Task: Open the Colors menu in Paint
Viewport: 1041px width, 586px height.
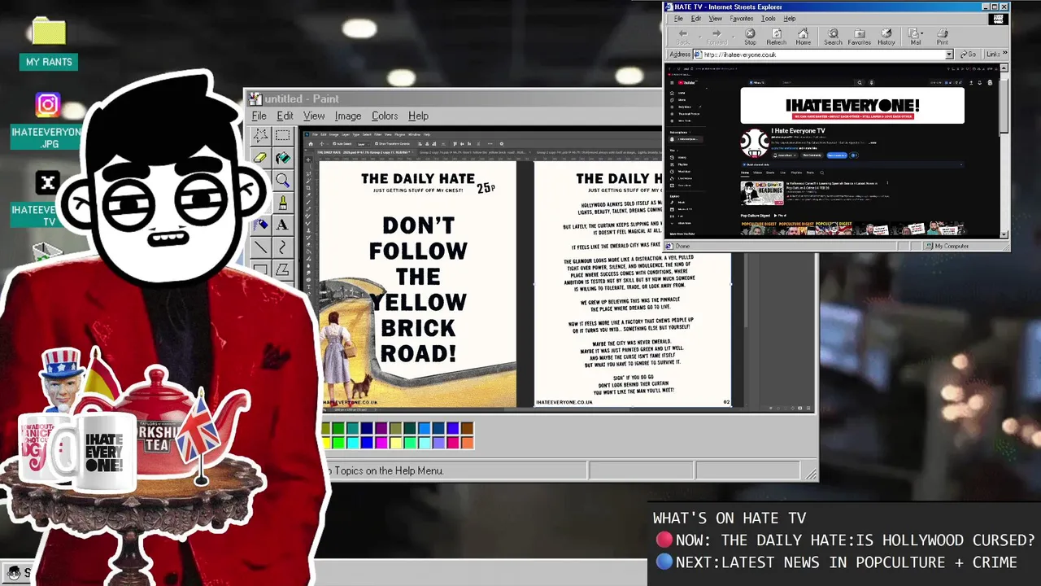Action: pos(385,116)
